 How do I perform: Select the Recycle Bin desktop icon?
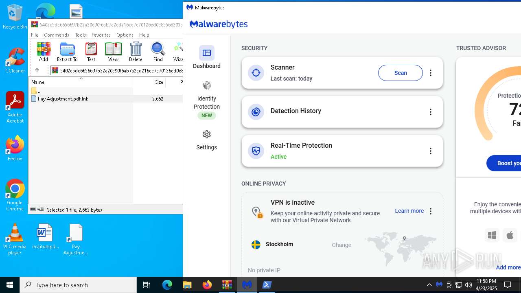click(x=15, y=17)
